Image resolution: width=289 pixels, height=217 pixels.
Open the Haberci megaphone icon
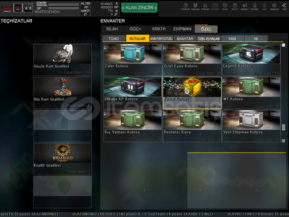[x=245, y=6]
